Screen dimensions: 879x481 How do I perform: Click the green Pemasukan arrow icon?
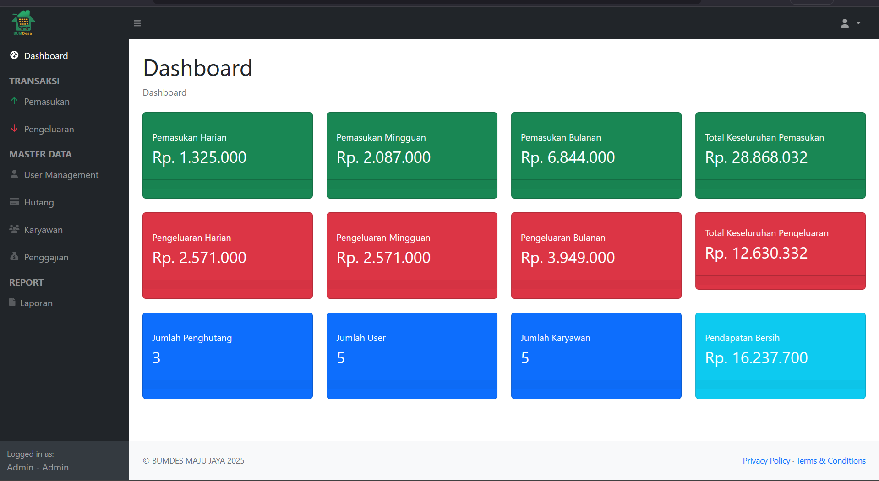14,101
